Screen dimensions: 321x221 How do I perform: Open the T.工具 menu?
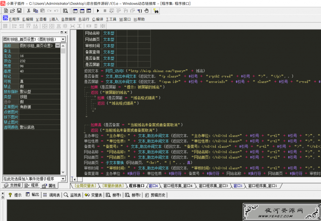[x=111, y=19]
